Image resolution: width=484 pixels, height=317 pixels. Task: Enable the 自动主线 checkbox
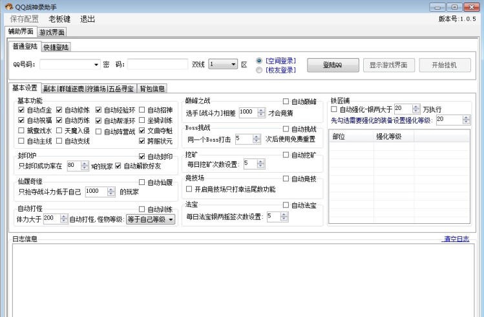point(21,141)
